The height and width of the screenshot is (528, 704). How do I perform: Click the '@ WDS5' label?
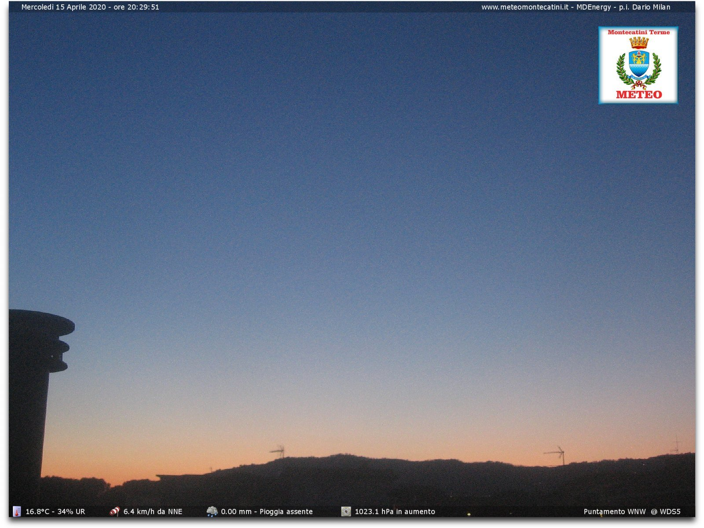coord(666,512)
